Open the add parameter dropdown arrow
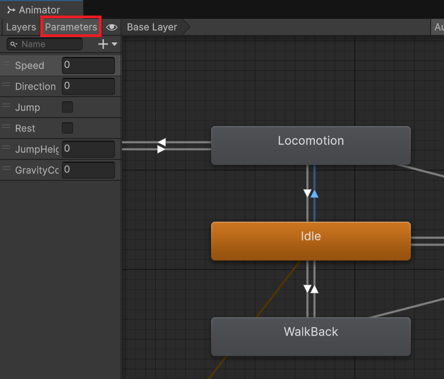Image resolution: width=444 pixels, height=379 pixels. [x=114, y=45]
